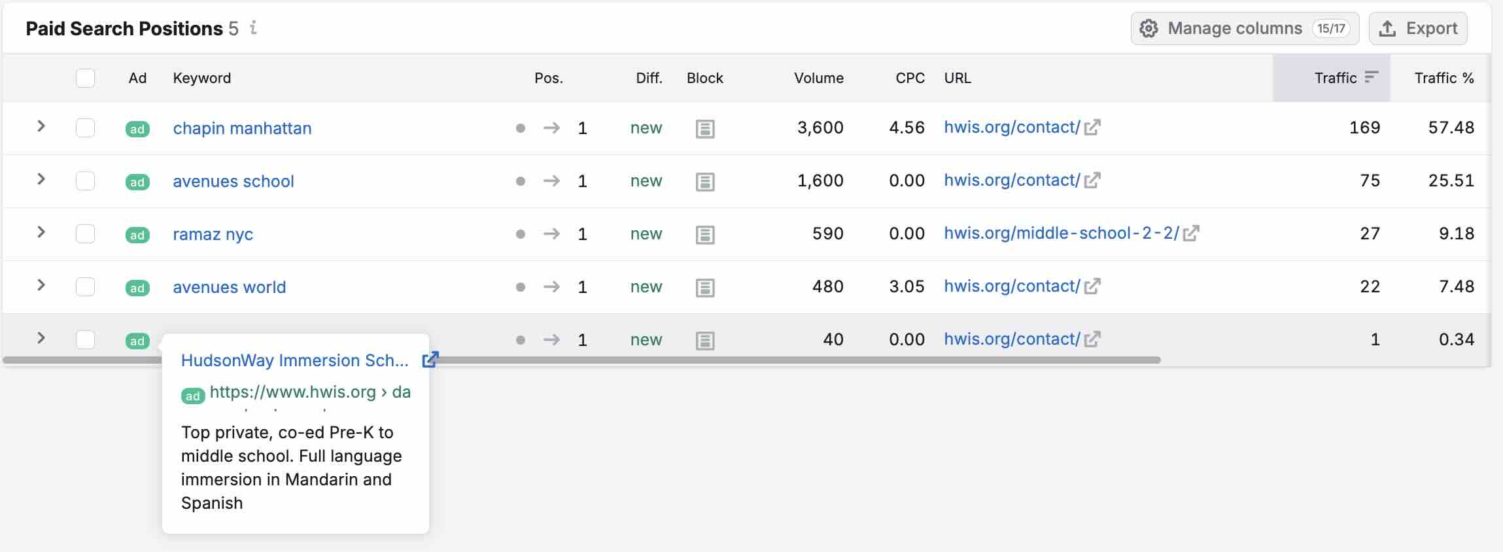Toggle the select-all checkbox in header
Viewport: 1503px width, 552px height.
click(x=85, y=78)
